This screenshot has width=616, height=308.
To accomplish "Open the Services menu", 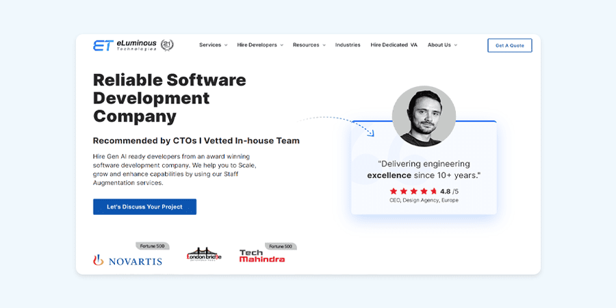I will (x=210, y=45).
